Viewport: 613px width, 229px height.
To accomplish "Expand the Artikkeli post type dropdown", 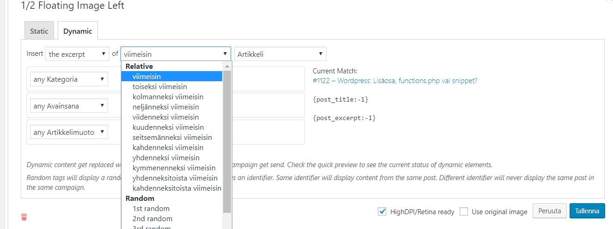I will [280, 54].
